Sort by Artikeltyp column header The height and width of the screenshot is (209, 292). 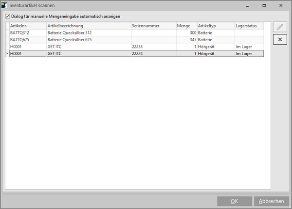(215, 26)
